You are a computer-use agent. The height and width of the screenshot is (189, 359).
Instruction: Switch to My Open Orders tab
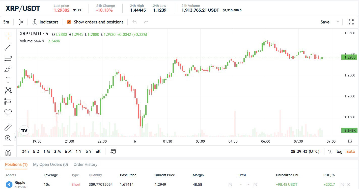tap(50, 165)
